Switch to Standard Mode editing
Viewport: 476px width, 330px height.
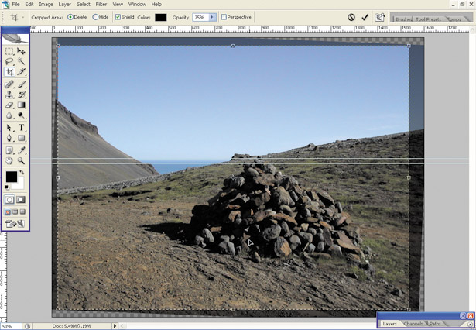coord(9,200)
